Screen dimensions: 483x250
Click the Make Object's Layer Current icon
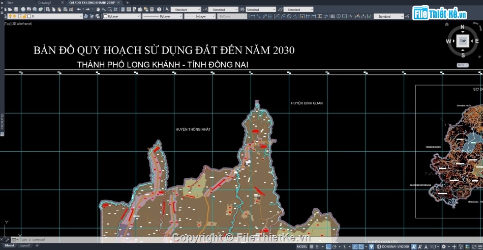[86, 16]
